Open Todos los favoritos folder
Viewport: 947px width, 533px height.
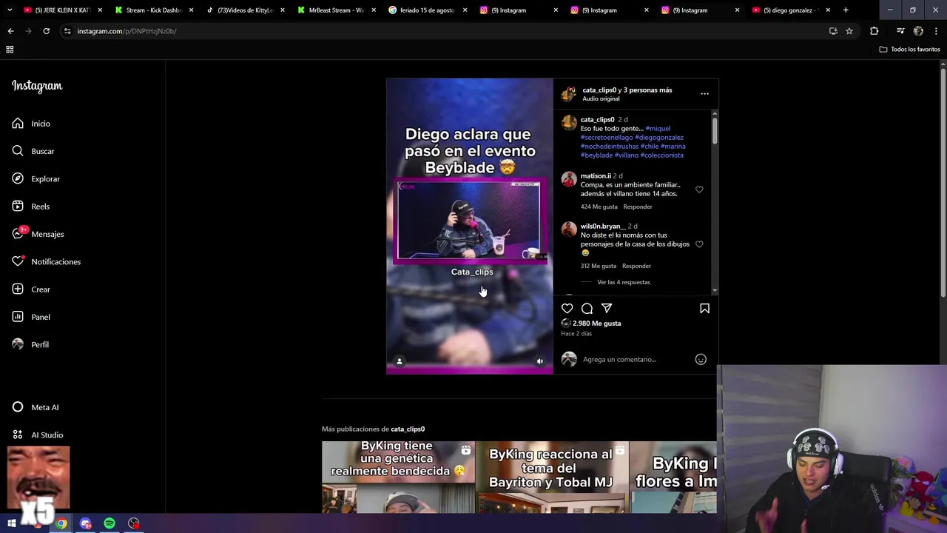point(909,50)
